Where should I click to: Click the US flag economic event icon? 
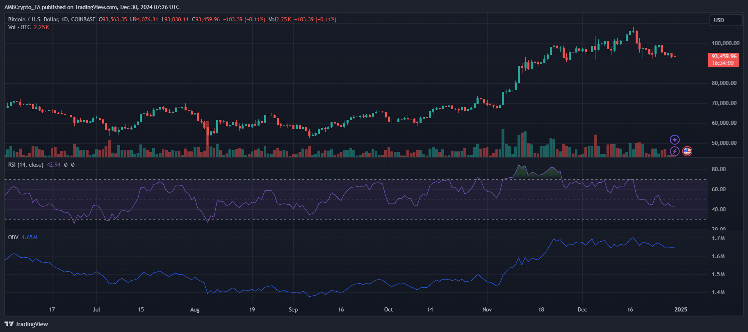pos(687,151)
